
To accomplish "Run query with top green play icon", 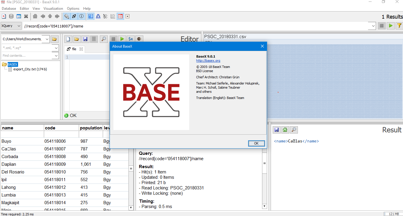I will point(391,26).
